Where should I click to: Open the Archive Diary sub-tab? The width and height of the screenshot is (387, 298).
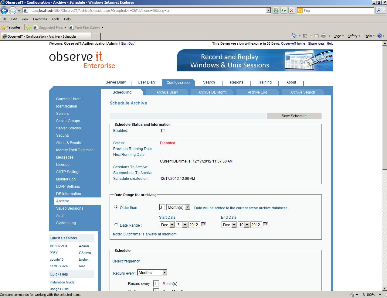[x=167, y=92]
